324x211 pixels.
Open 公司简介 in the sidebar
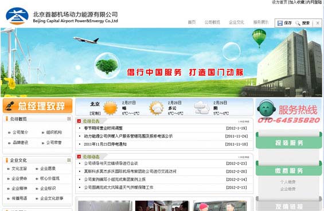pos(20,132)
